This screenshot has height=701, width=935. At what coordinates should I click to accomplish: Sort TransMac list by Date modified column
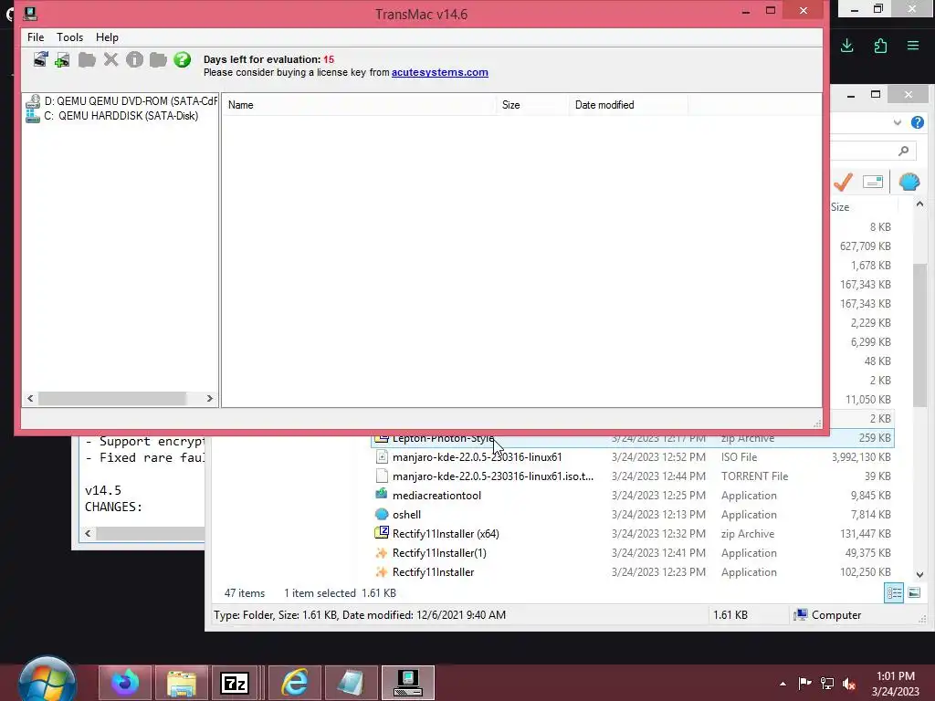[628, 105]
